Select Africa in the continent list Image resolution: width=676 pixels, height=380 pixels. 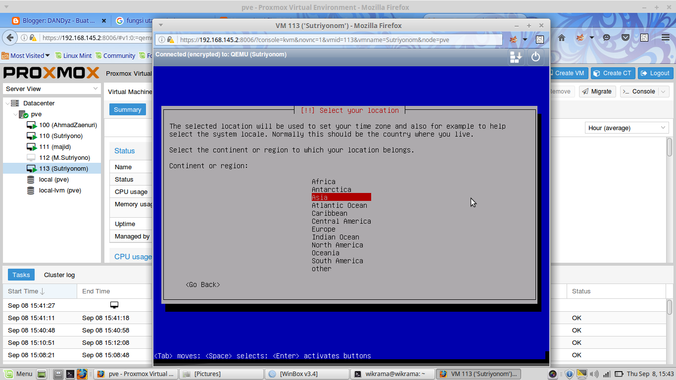[x=324, y=182]
